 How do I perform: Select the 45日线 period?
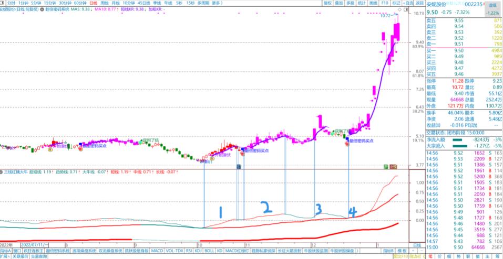point(143,3)
